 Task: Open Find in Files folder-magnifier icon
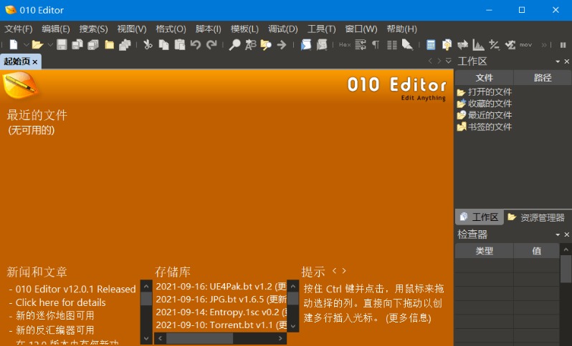click(266, 45)
